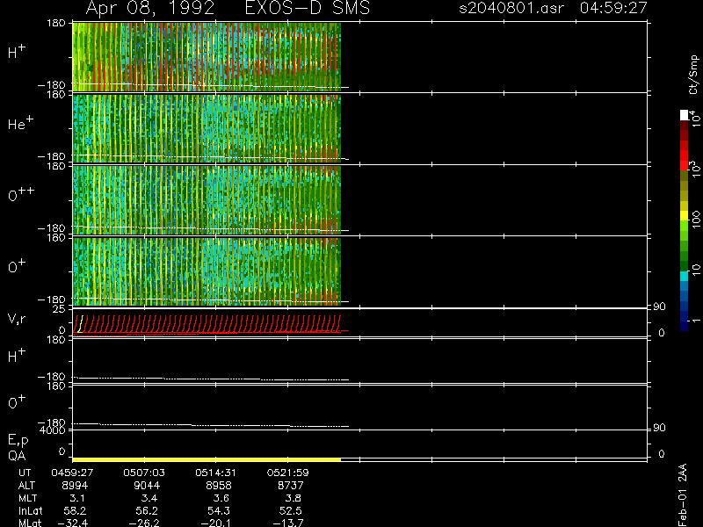The height and width of the screenshot is (527, 703).
Task: Click the 'EXOS-D SMS' title text
Action: click(308, 8)
